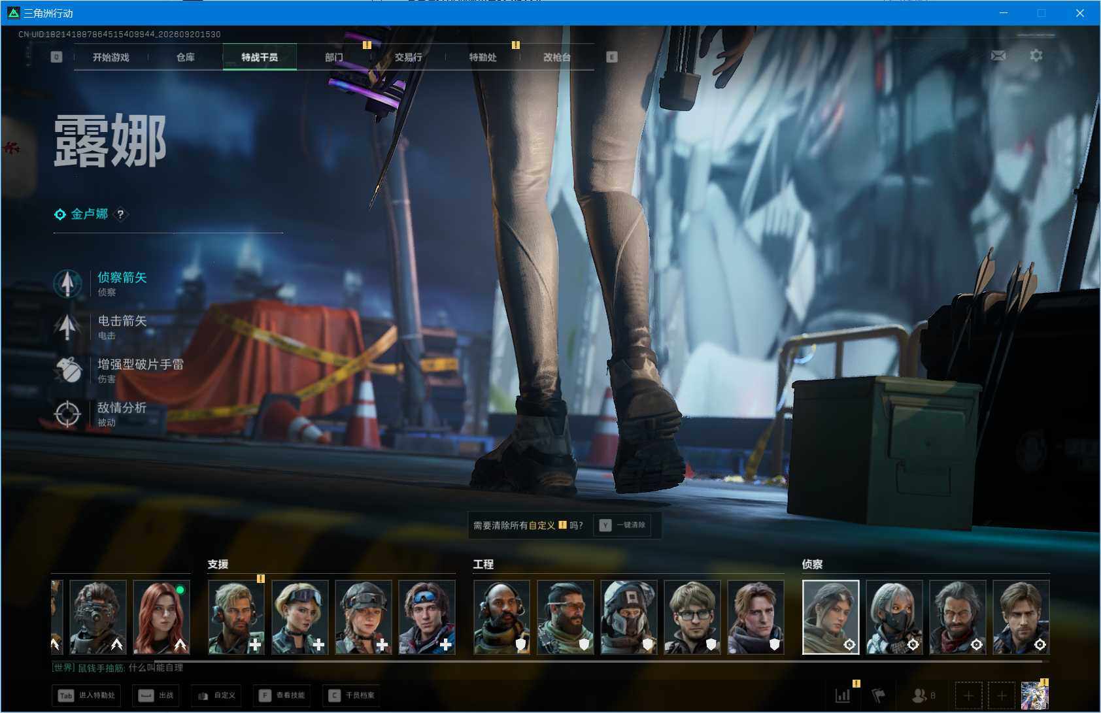Open the player avatar in bottom corner
The width and height of the screenshot is (1101, 713).
(x=1035, y=695)
